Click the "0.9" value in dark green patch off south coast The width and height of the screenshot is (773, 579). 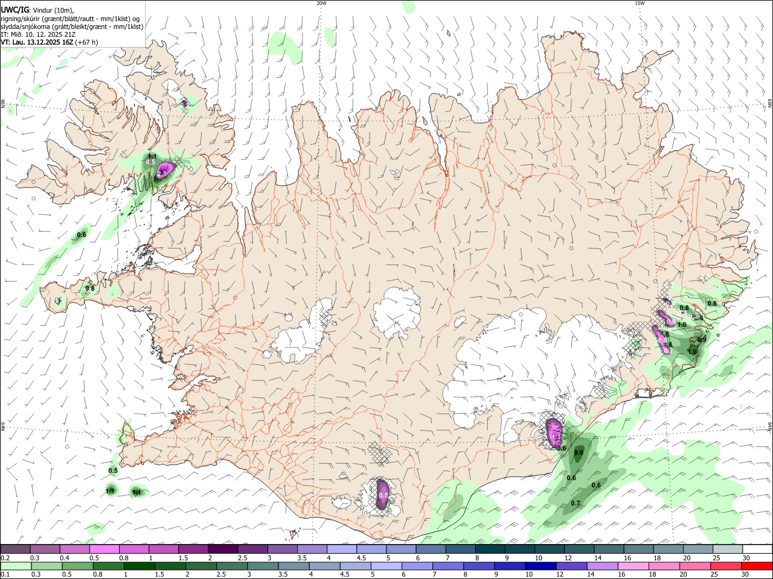pyautogui.click(x=579, y=452)
